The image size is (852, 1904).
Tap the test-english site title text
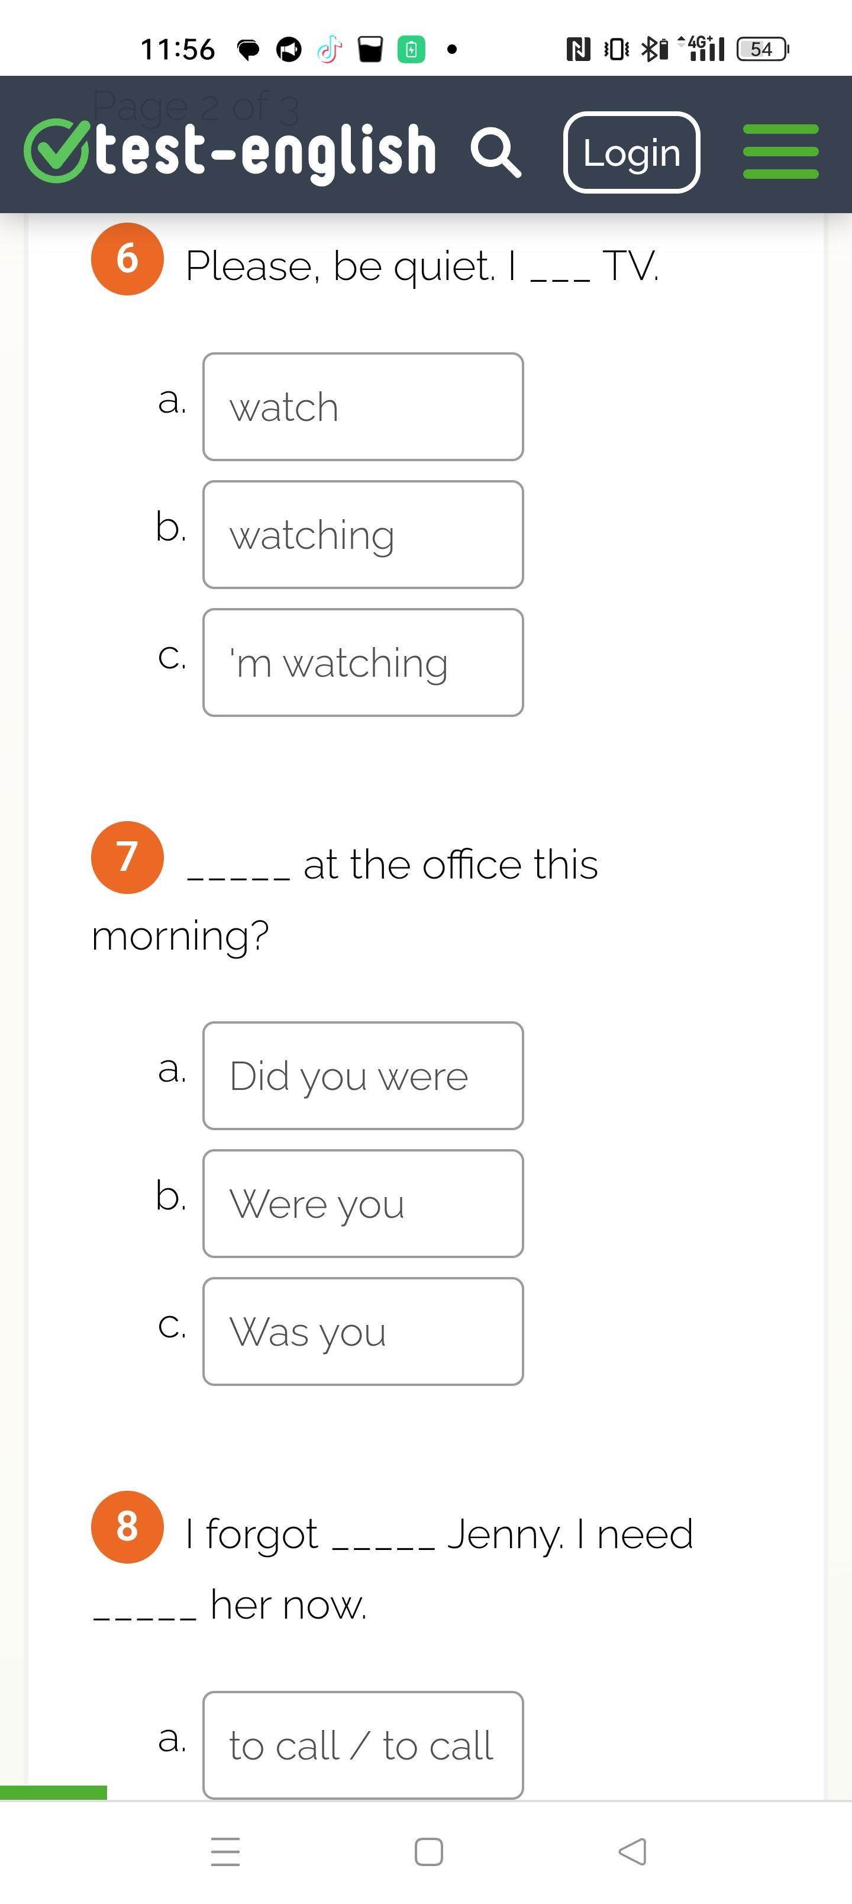click(x=266, y=151)
